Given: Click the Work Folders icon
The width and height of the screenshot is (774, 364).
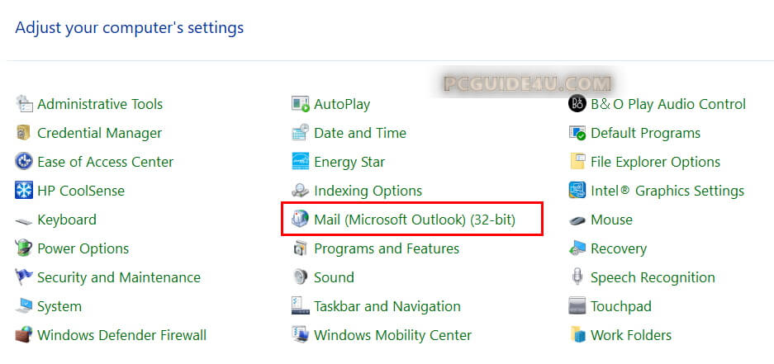Looking at the screenshot, I should click(577, 335).
